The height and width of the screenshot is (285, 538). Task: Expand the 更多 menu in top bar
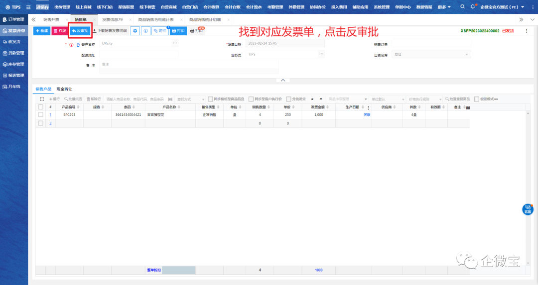444,7
